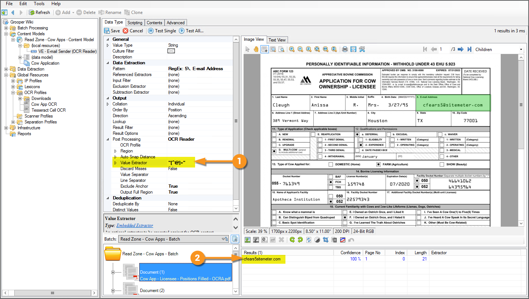Select Cow App OCR profile in tree
The width and height of the screenshot is (529, 299).
(x=44, y=104)
